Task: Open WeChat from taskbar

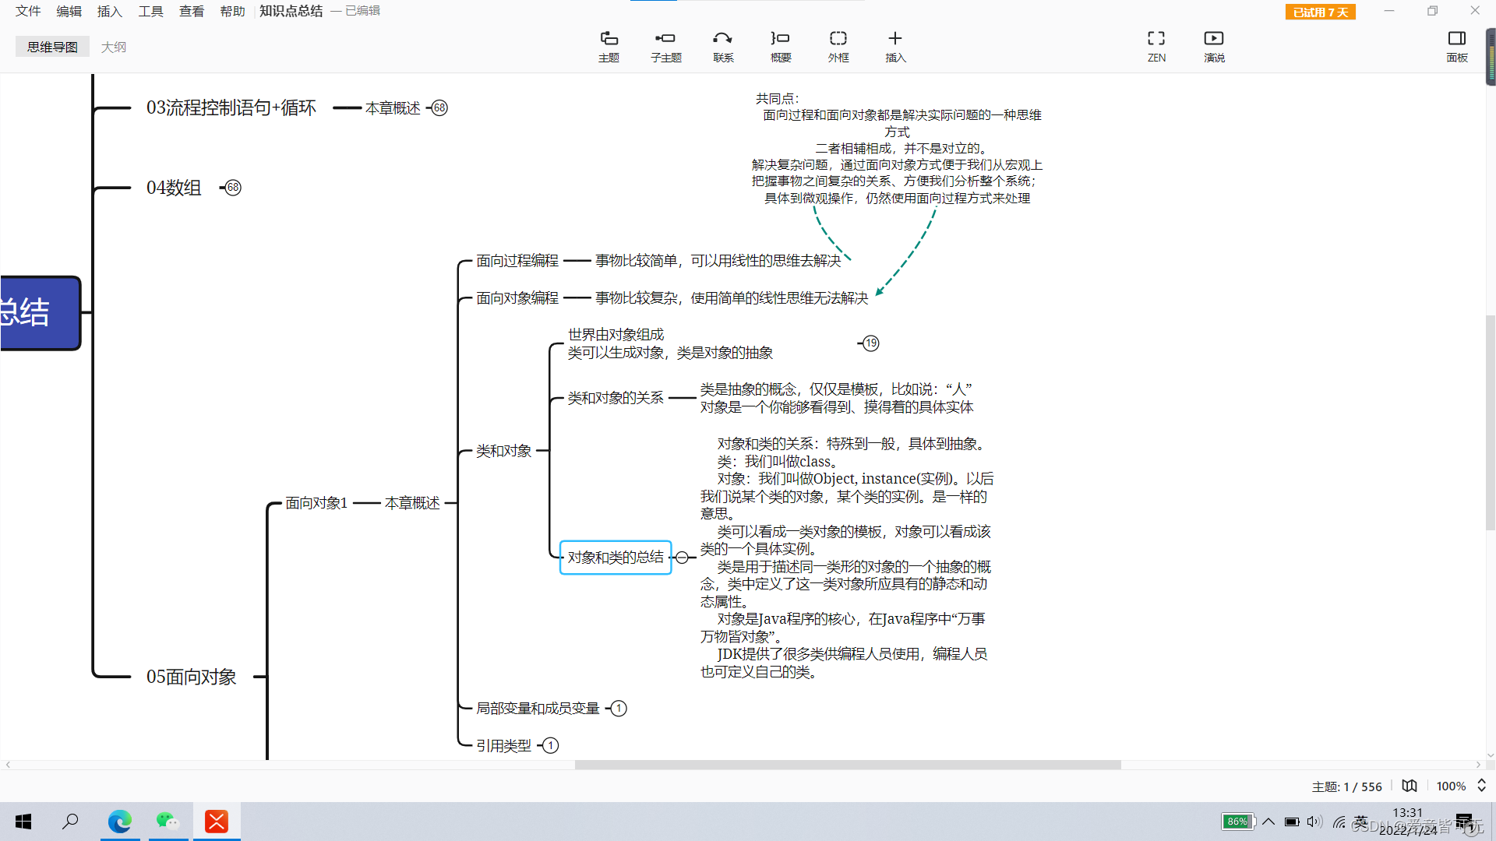Action: (168, 822)
